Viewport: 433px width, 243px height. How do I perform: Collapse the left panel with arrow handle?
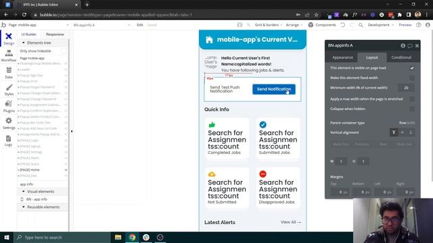pyautogui.click(x=72, y=132)
